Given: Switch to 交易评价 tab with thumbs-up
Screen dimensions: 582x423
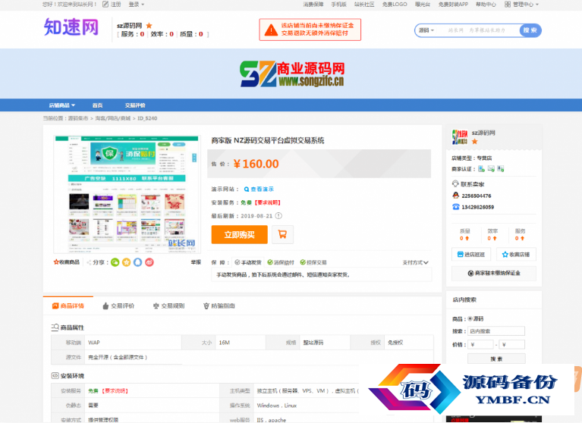Looking at the screenshot, I should click(118, 305).
